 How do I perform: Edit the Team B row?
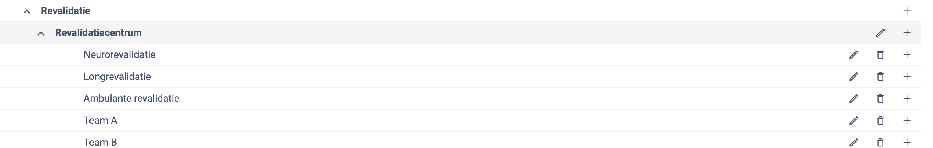853,143
